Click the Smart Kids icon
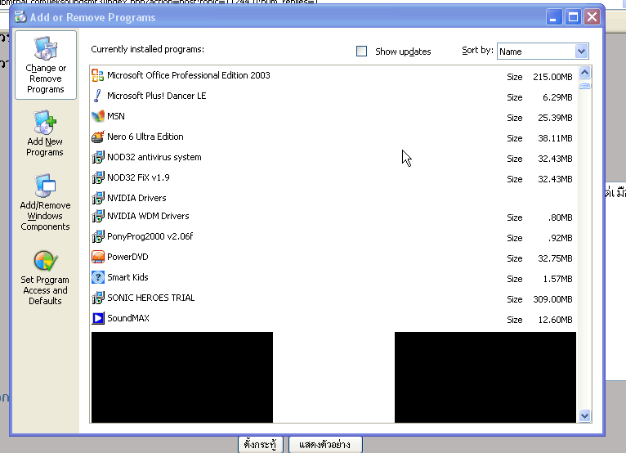This screenshot has width=626, height=453. tap(98, 277)
